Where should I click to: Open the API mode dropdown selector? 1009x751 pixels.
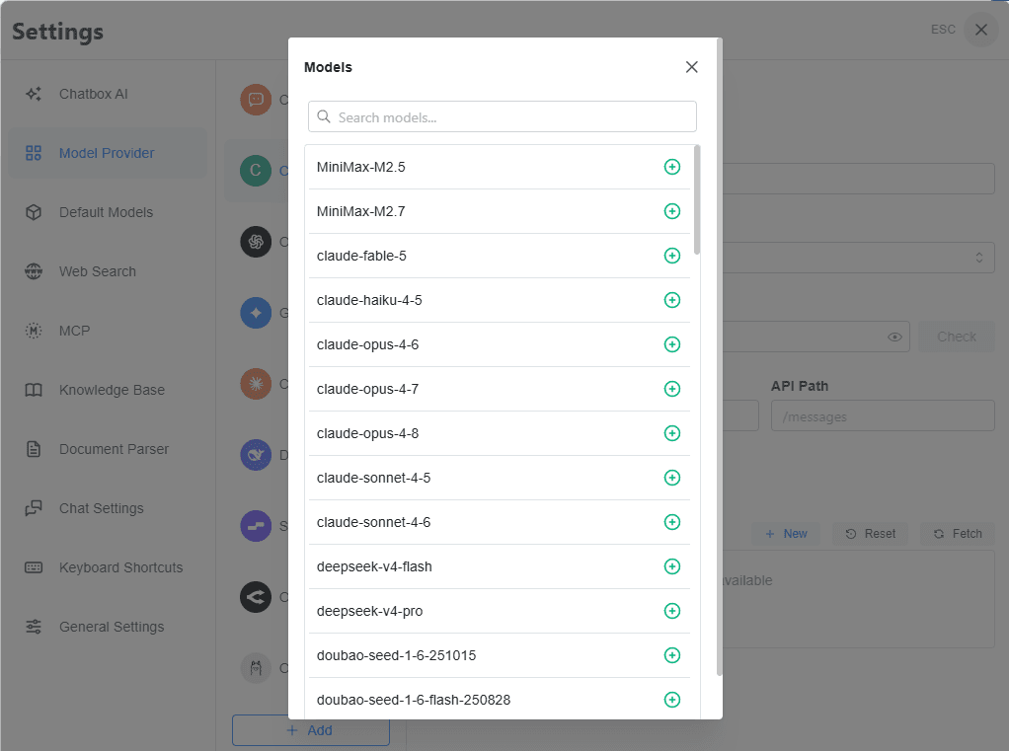tap(858, 258)
